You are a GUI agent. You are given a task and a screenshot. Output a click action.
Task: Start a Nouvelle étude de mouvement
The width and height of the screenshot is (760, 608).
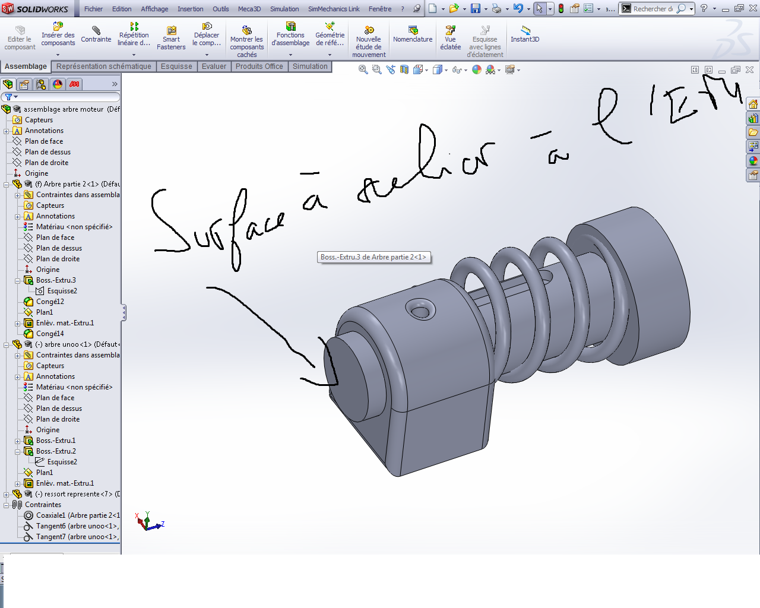(369, 42)
